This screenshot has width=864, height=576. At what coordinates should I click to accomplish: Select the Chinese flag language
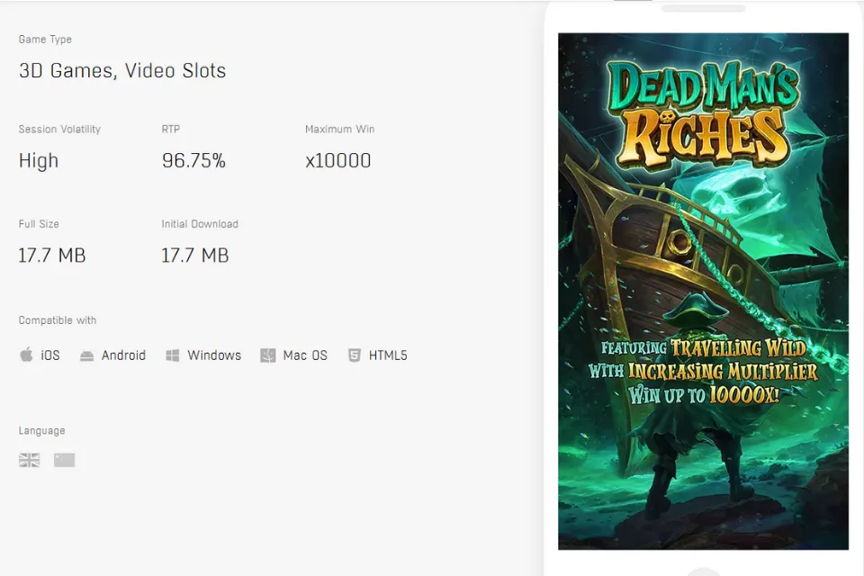[x=64, y=460]
